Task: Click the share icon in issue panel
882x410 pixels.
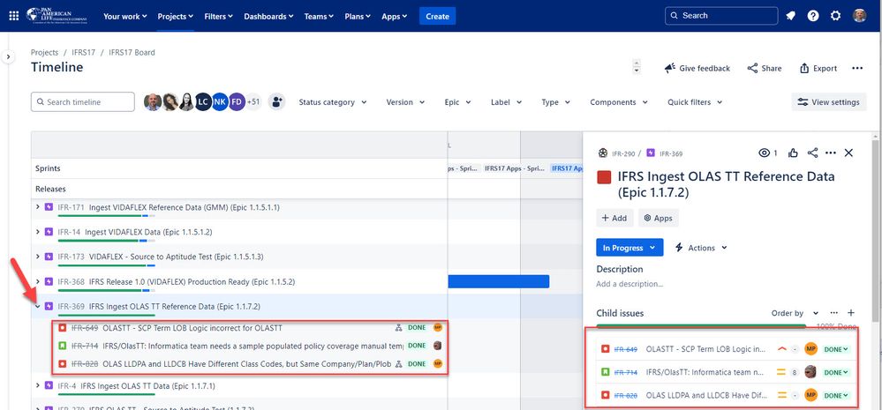Action: click(x=812, y=153)
